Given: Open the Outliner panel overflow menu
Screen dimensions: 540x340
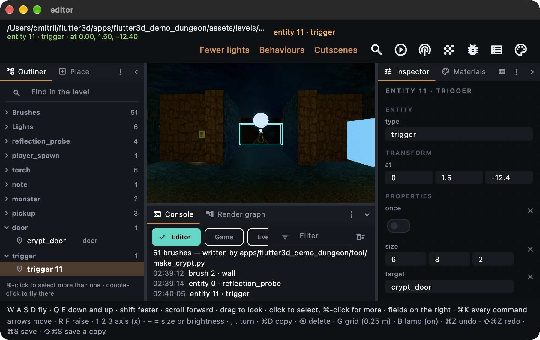Looking at the screenshot, I should click(x=121, y=72).
